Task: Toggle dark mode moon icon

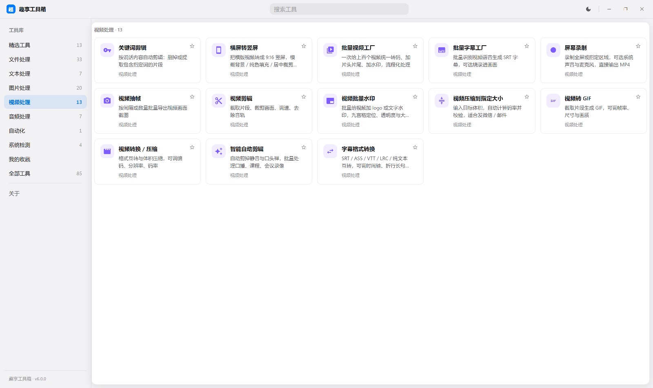Action: click(588, 9)
